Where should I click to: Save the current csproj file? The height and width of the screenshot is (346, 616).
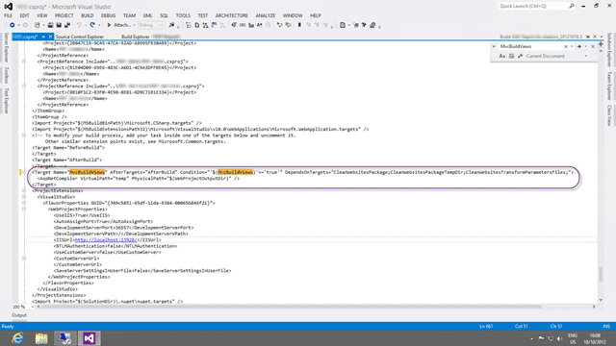click(x=59, y=25)
